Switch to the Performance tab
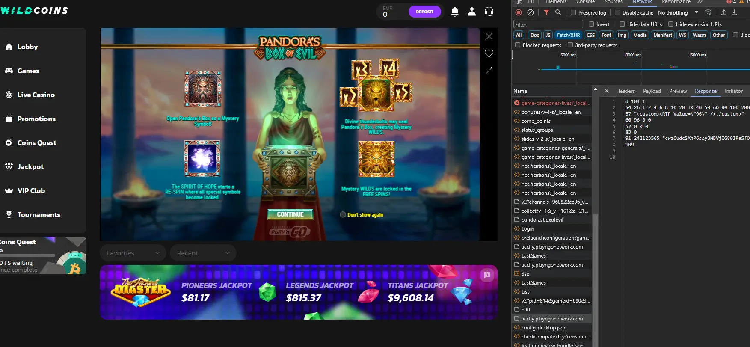Screen dimensions: 750x347 [676, 2]
